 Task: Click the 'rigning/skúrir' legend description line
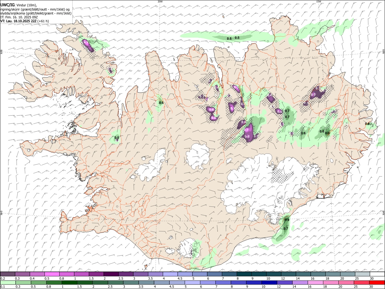coord(35,9)
